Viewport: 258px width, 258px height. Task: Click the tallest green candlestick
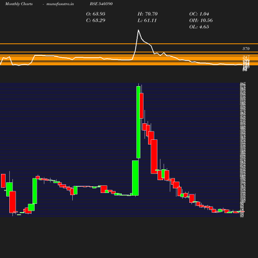tap(138, 122)
